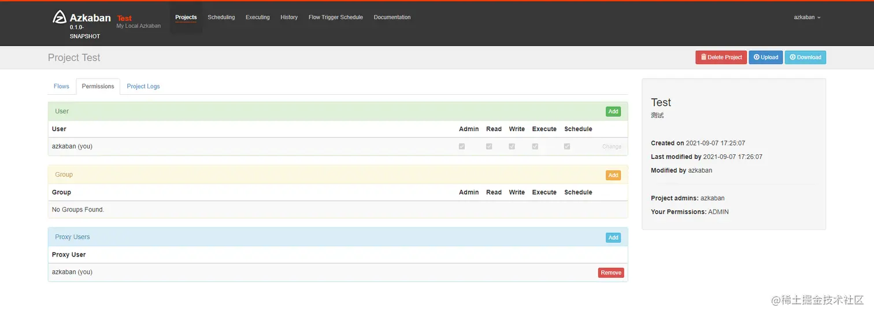The image size is (874, 316).
Task: Remove azkaban proxy user
Action: [x=611, y=273]
